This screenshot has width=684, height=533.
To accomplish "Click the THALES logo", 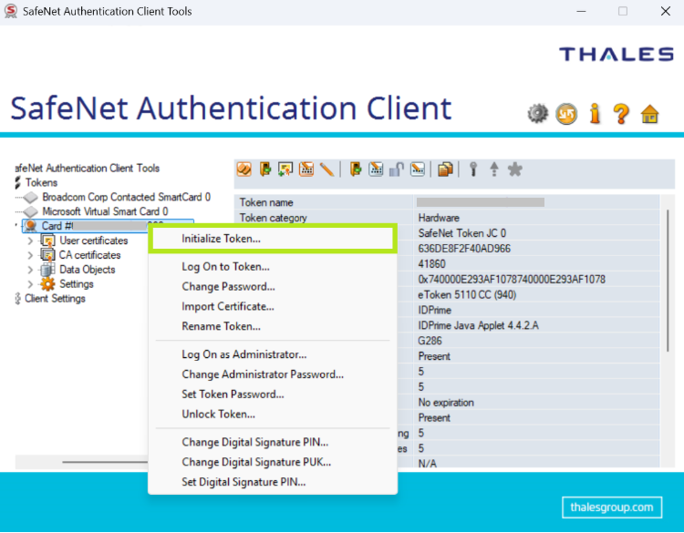I will [617, 54].
